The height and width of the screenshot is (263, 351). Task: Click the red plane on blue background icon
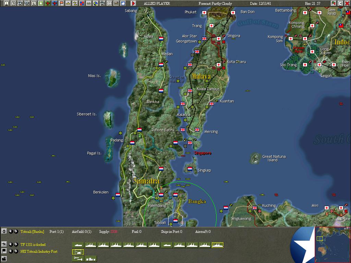point(55,3)
